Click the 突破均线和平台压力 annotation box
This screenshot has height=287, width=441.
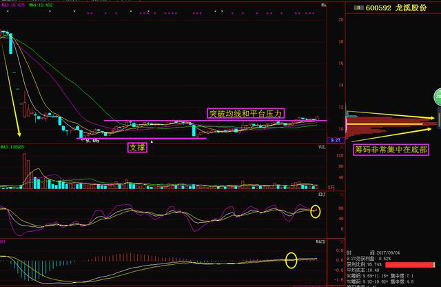(x=245, y=112)
